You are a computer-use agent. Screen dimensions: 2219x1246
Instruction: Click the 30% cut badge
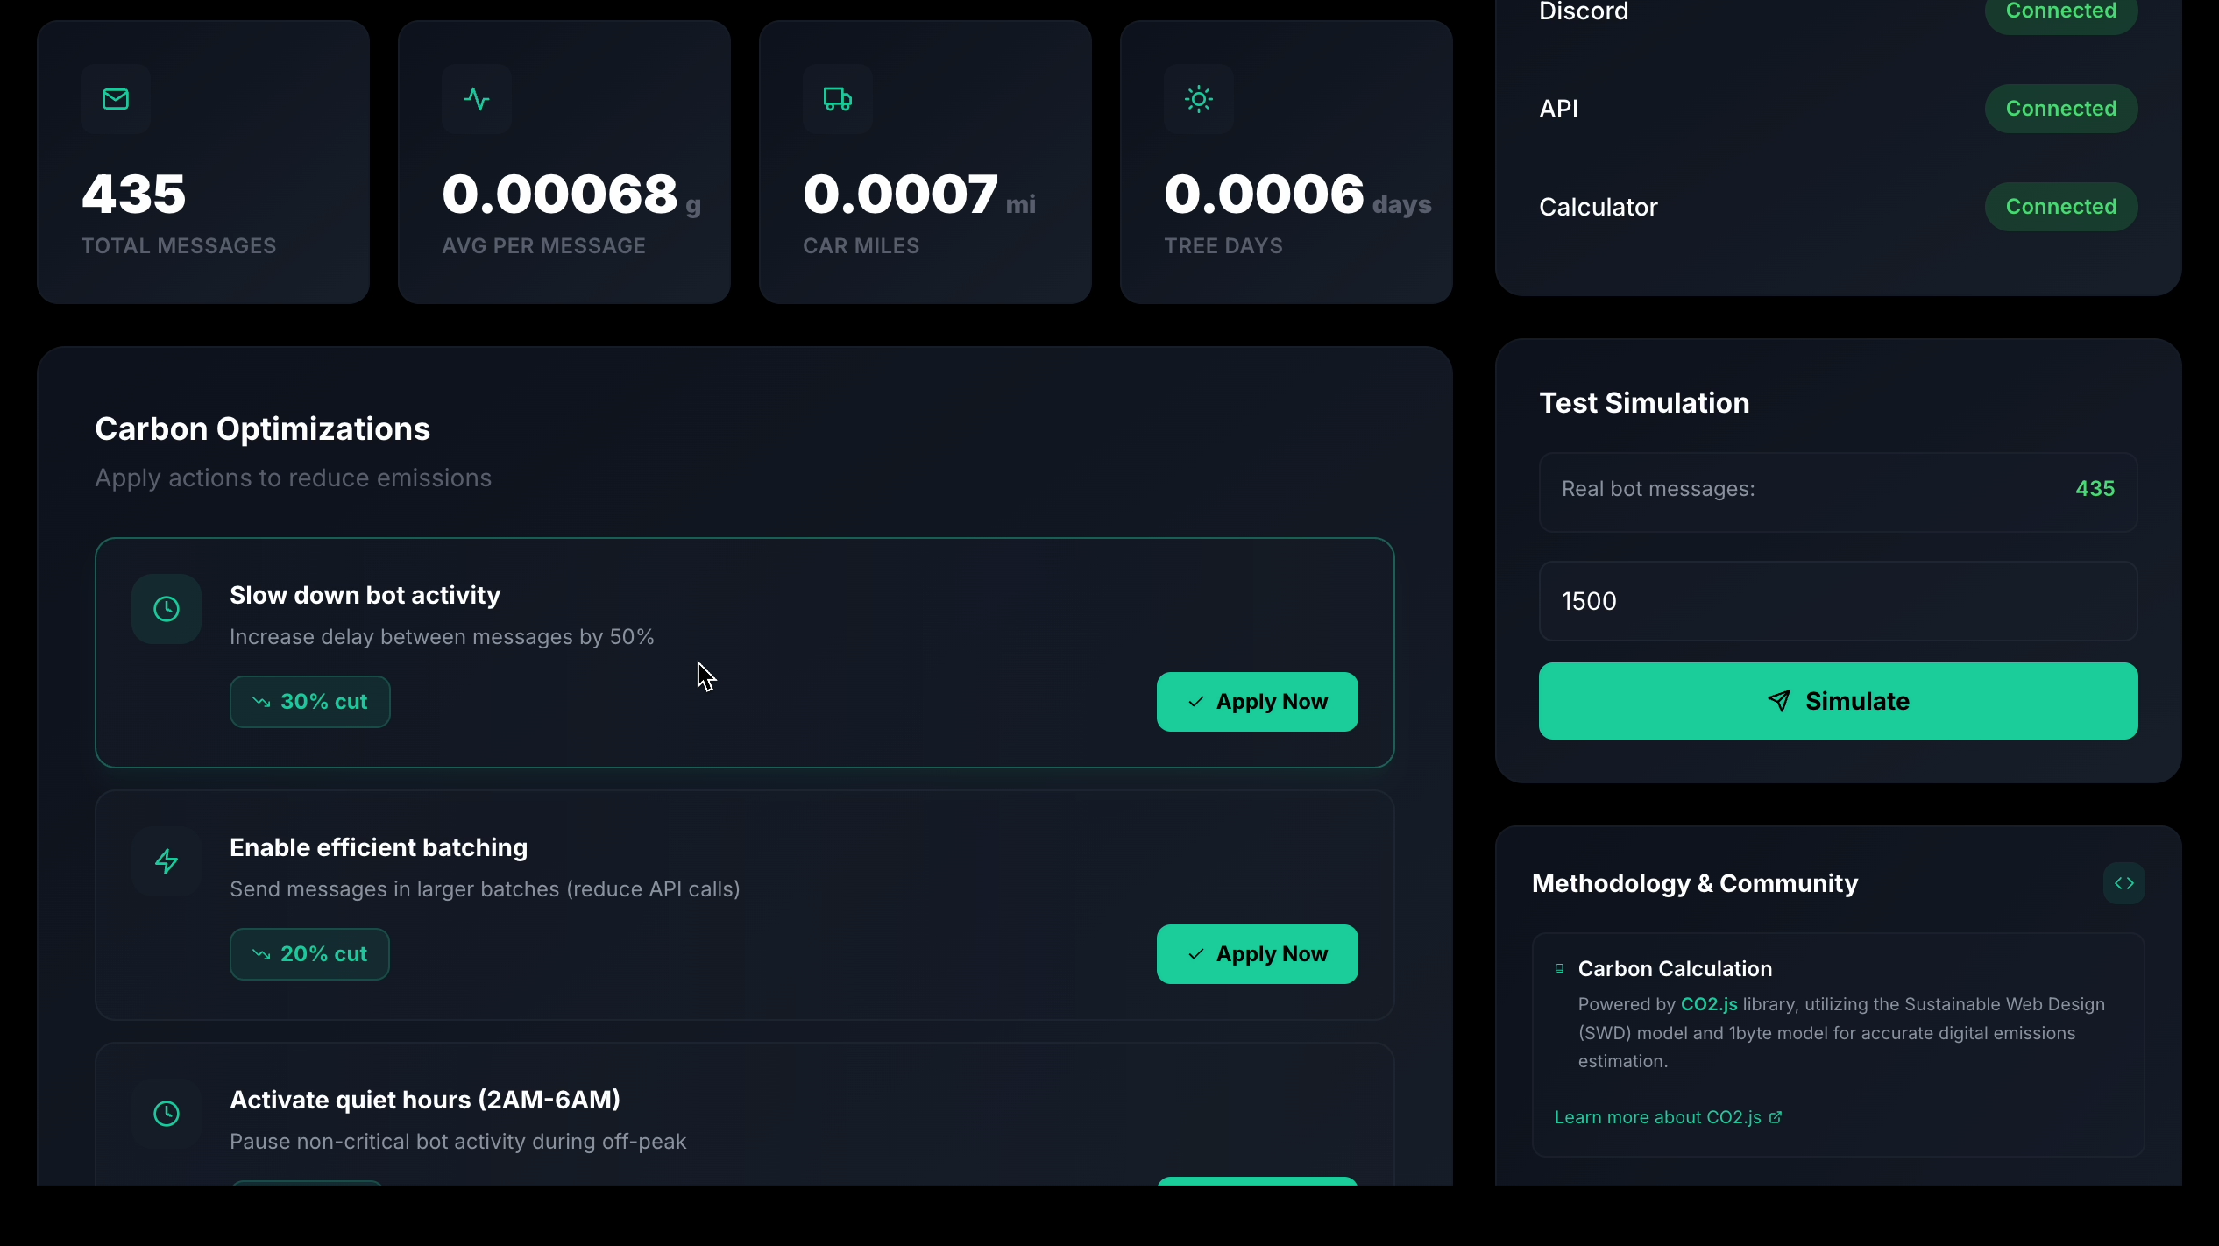(310, 702)
